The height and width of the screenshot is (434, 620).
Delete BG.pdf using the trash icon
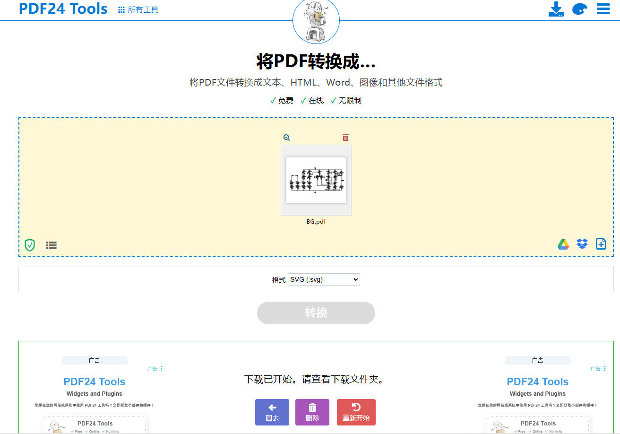[345, 137]
